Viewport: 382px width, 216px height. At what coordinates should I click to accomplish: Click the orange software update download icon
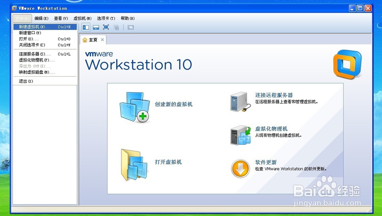(x=240, y=168)
